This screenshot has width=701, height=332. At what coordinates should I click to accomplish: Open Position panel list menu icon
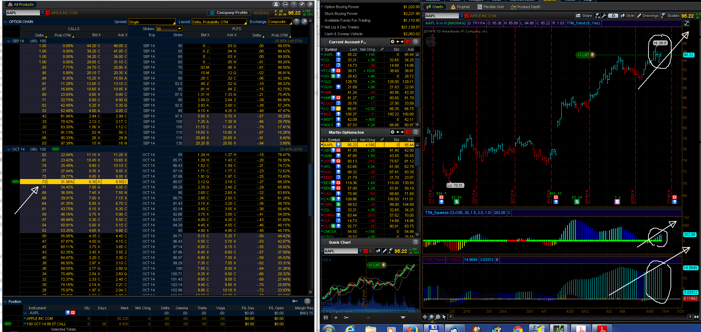pyautogui.click(x=307, y=301)
